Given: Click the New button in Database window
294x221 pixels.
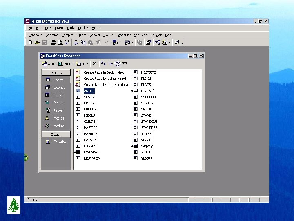Looking at the screenshot, I should click(x=82, y=64).
